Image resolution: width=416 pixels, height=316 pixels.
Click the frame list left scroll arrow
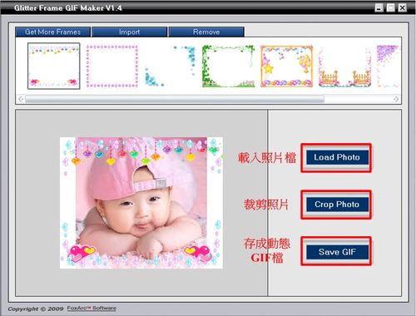21,99
